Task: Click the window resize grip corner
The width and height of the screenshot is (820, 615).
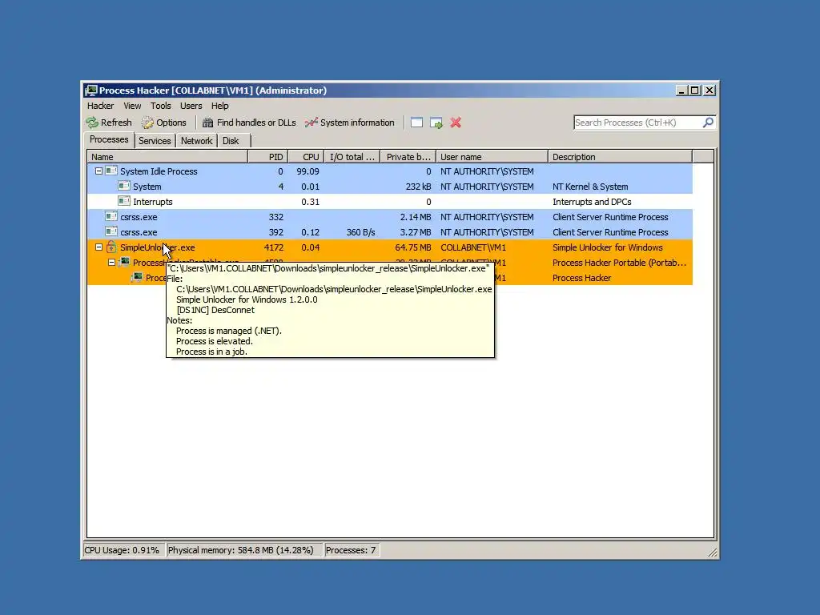Action: [712, 553]
